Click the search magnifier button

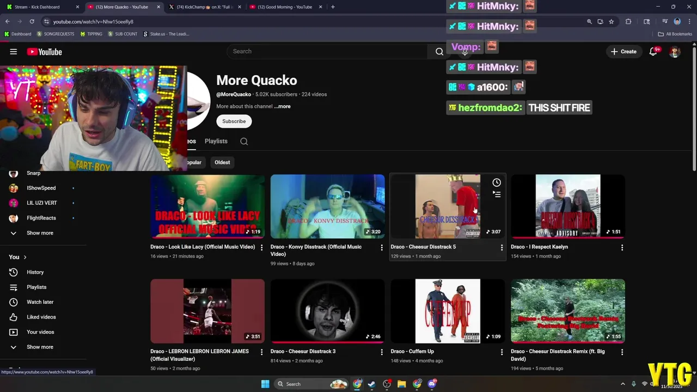coord(439,51)
